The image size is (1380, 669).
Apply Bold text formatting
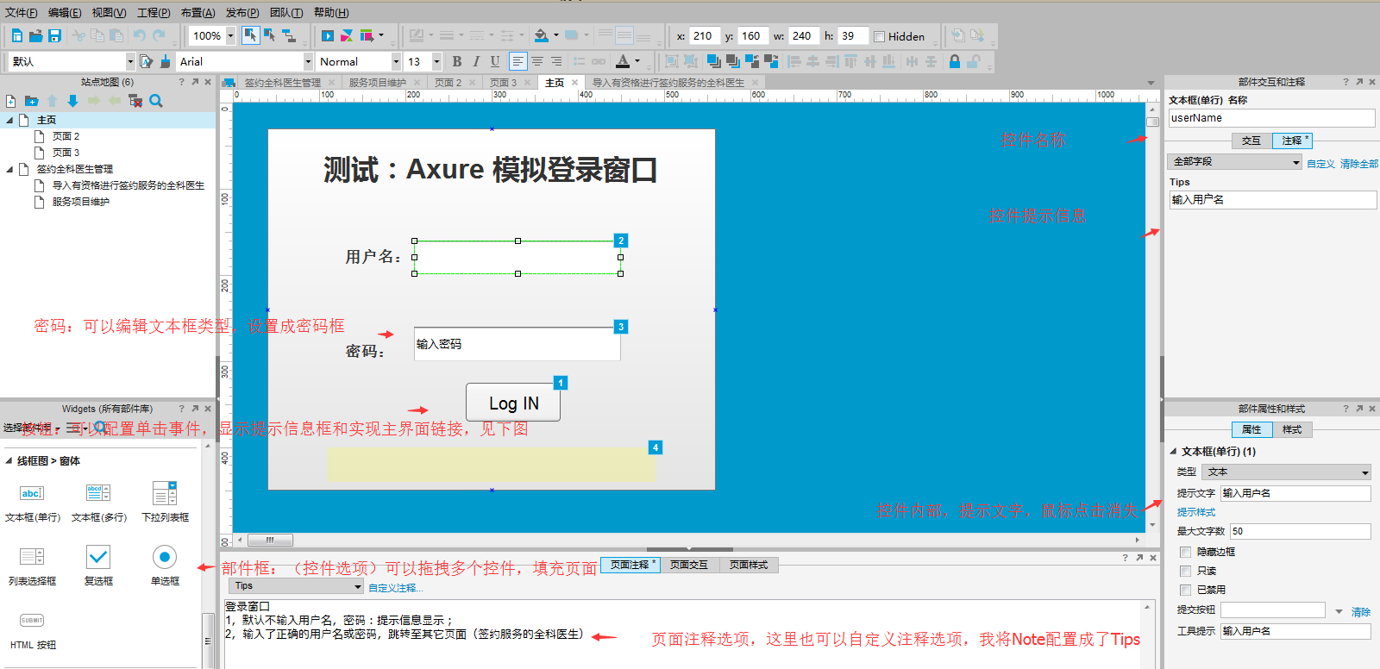[457, 61]
